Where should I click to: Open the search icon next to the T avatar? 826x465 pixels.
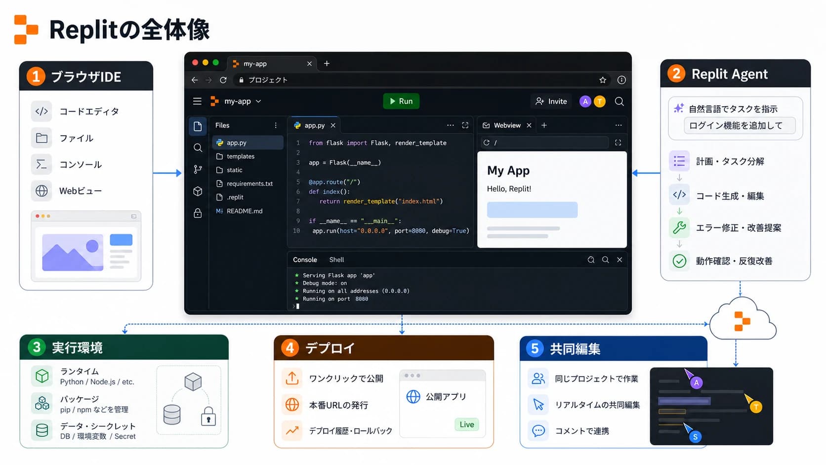[x=619, y=101]
